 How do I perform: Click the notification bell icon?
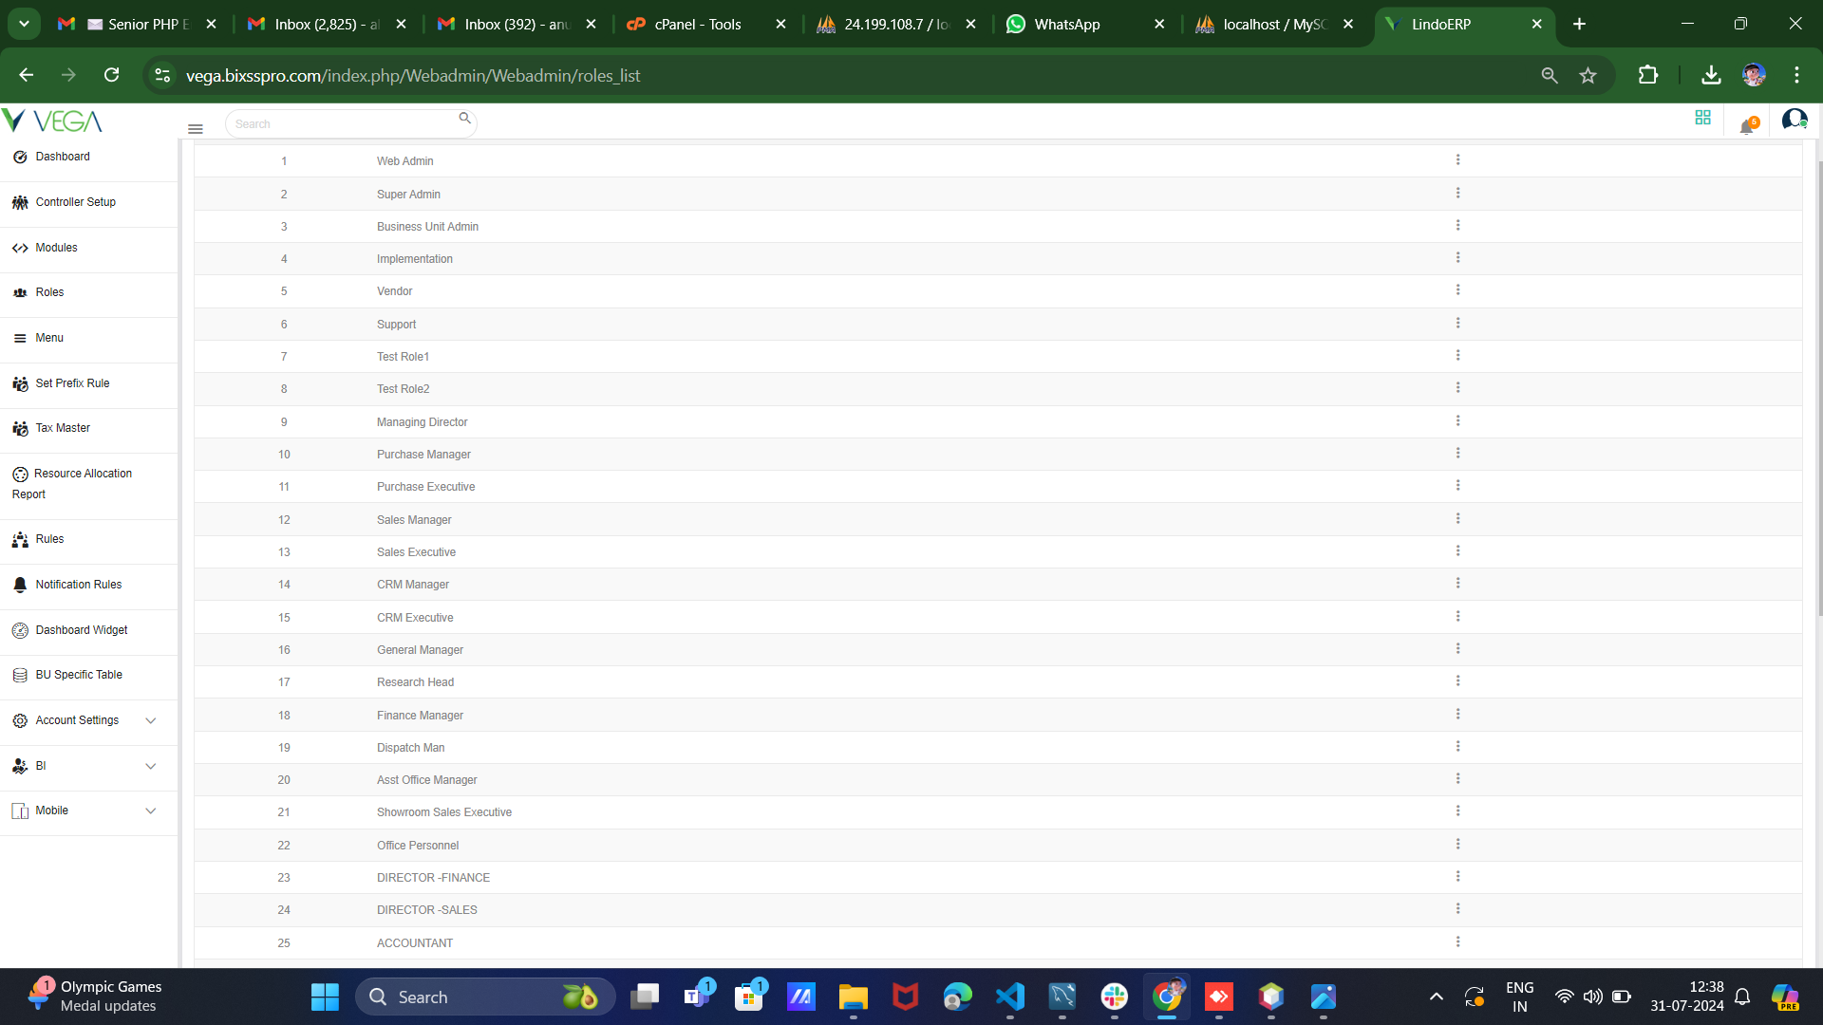pyautogui.click(x=1747, y=125)
